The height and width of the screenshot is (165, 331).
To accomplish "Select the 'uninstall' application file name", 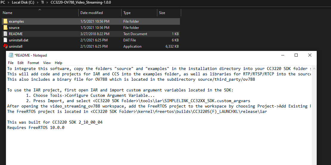I will click(x=15, y=46).
